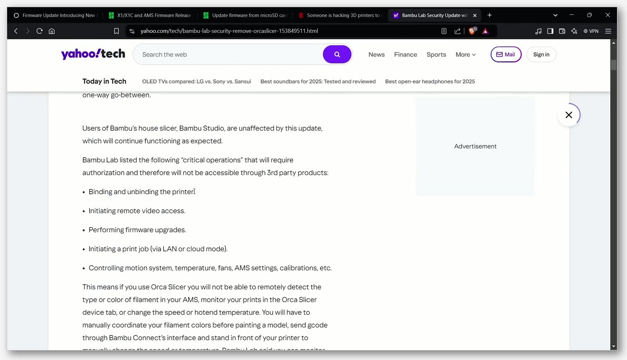Click the scrollbar up arrow
Screen dimensions: 627x360
pos(614,43)
